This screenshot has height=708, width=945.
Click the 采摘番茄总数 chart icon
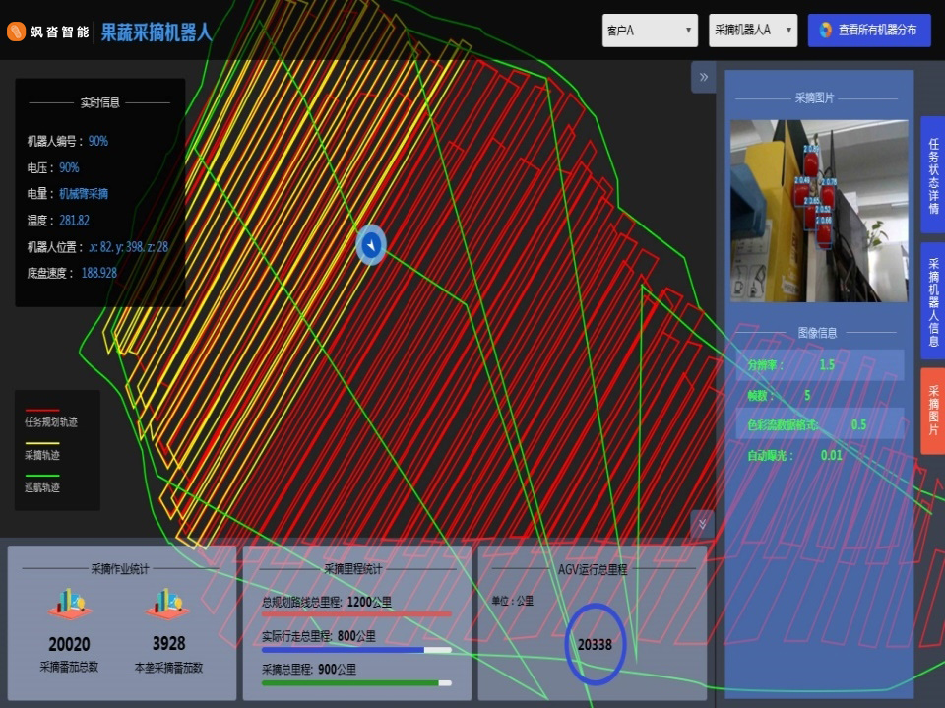click(70, 605)
